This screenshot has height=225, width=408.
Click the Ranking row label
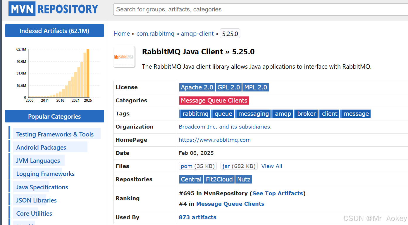tap(128, 198)
